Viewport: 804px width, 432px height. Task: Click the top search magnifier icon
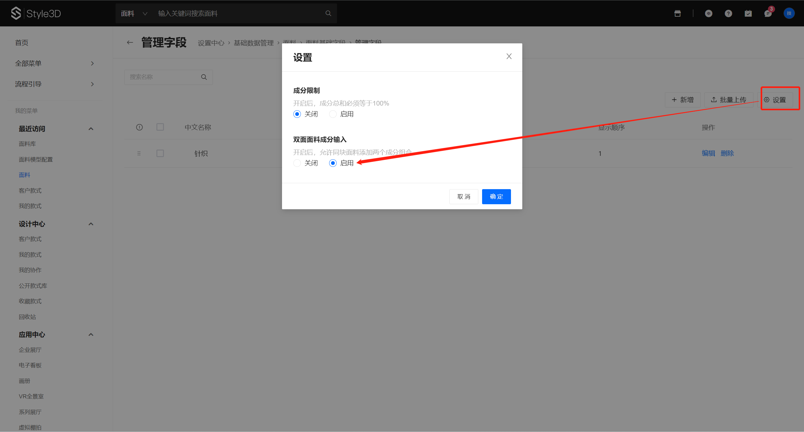pos(328,13)
